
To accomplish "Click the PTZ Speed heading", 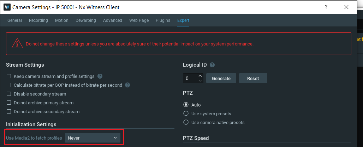I will [196, 138].
